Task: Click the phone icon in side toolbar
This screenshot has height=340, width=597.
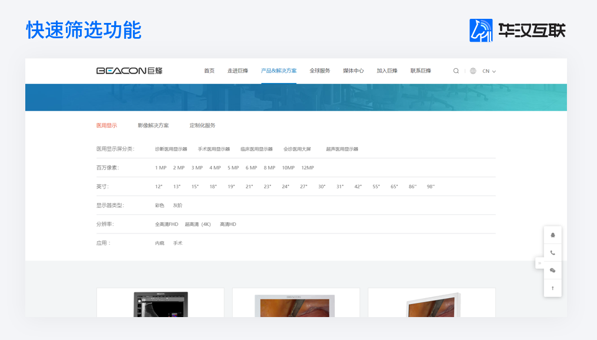Action: click(x=553, y=253)
